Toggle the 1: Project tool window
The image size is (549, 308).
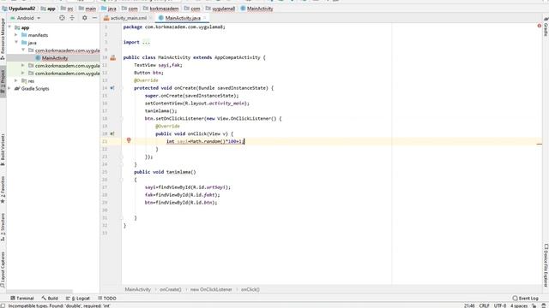pyautogui.click(x=3, y=81)
